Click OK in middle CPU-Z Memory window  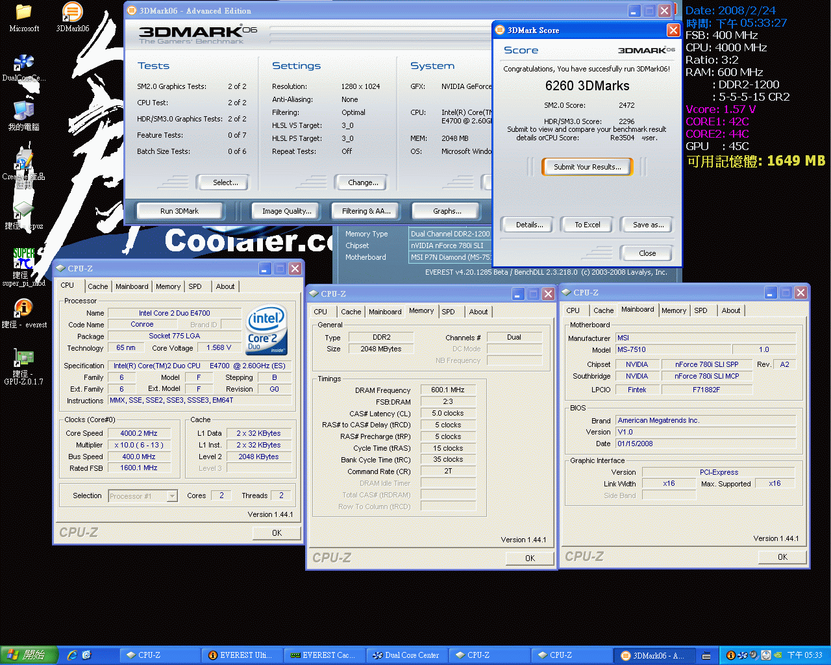pos(530,558)
